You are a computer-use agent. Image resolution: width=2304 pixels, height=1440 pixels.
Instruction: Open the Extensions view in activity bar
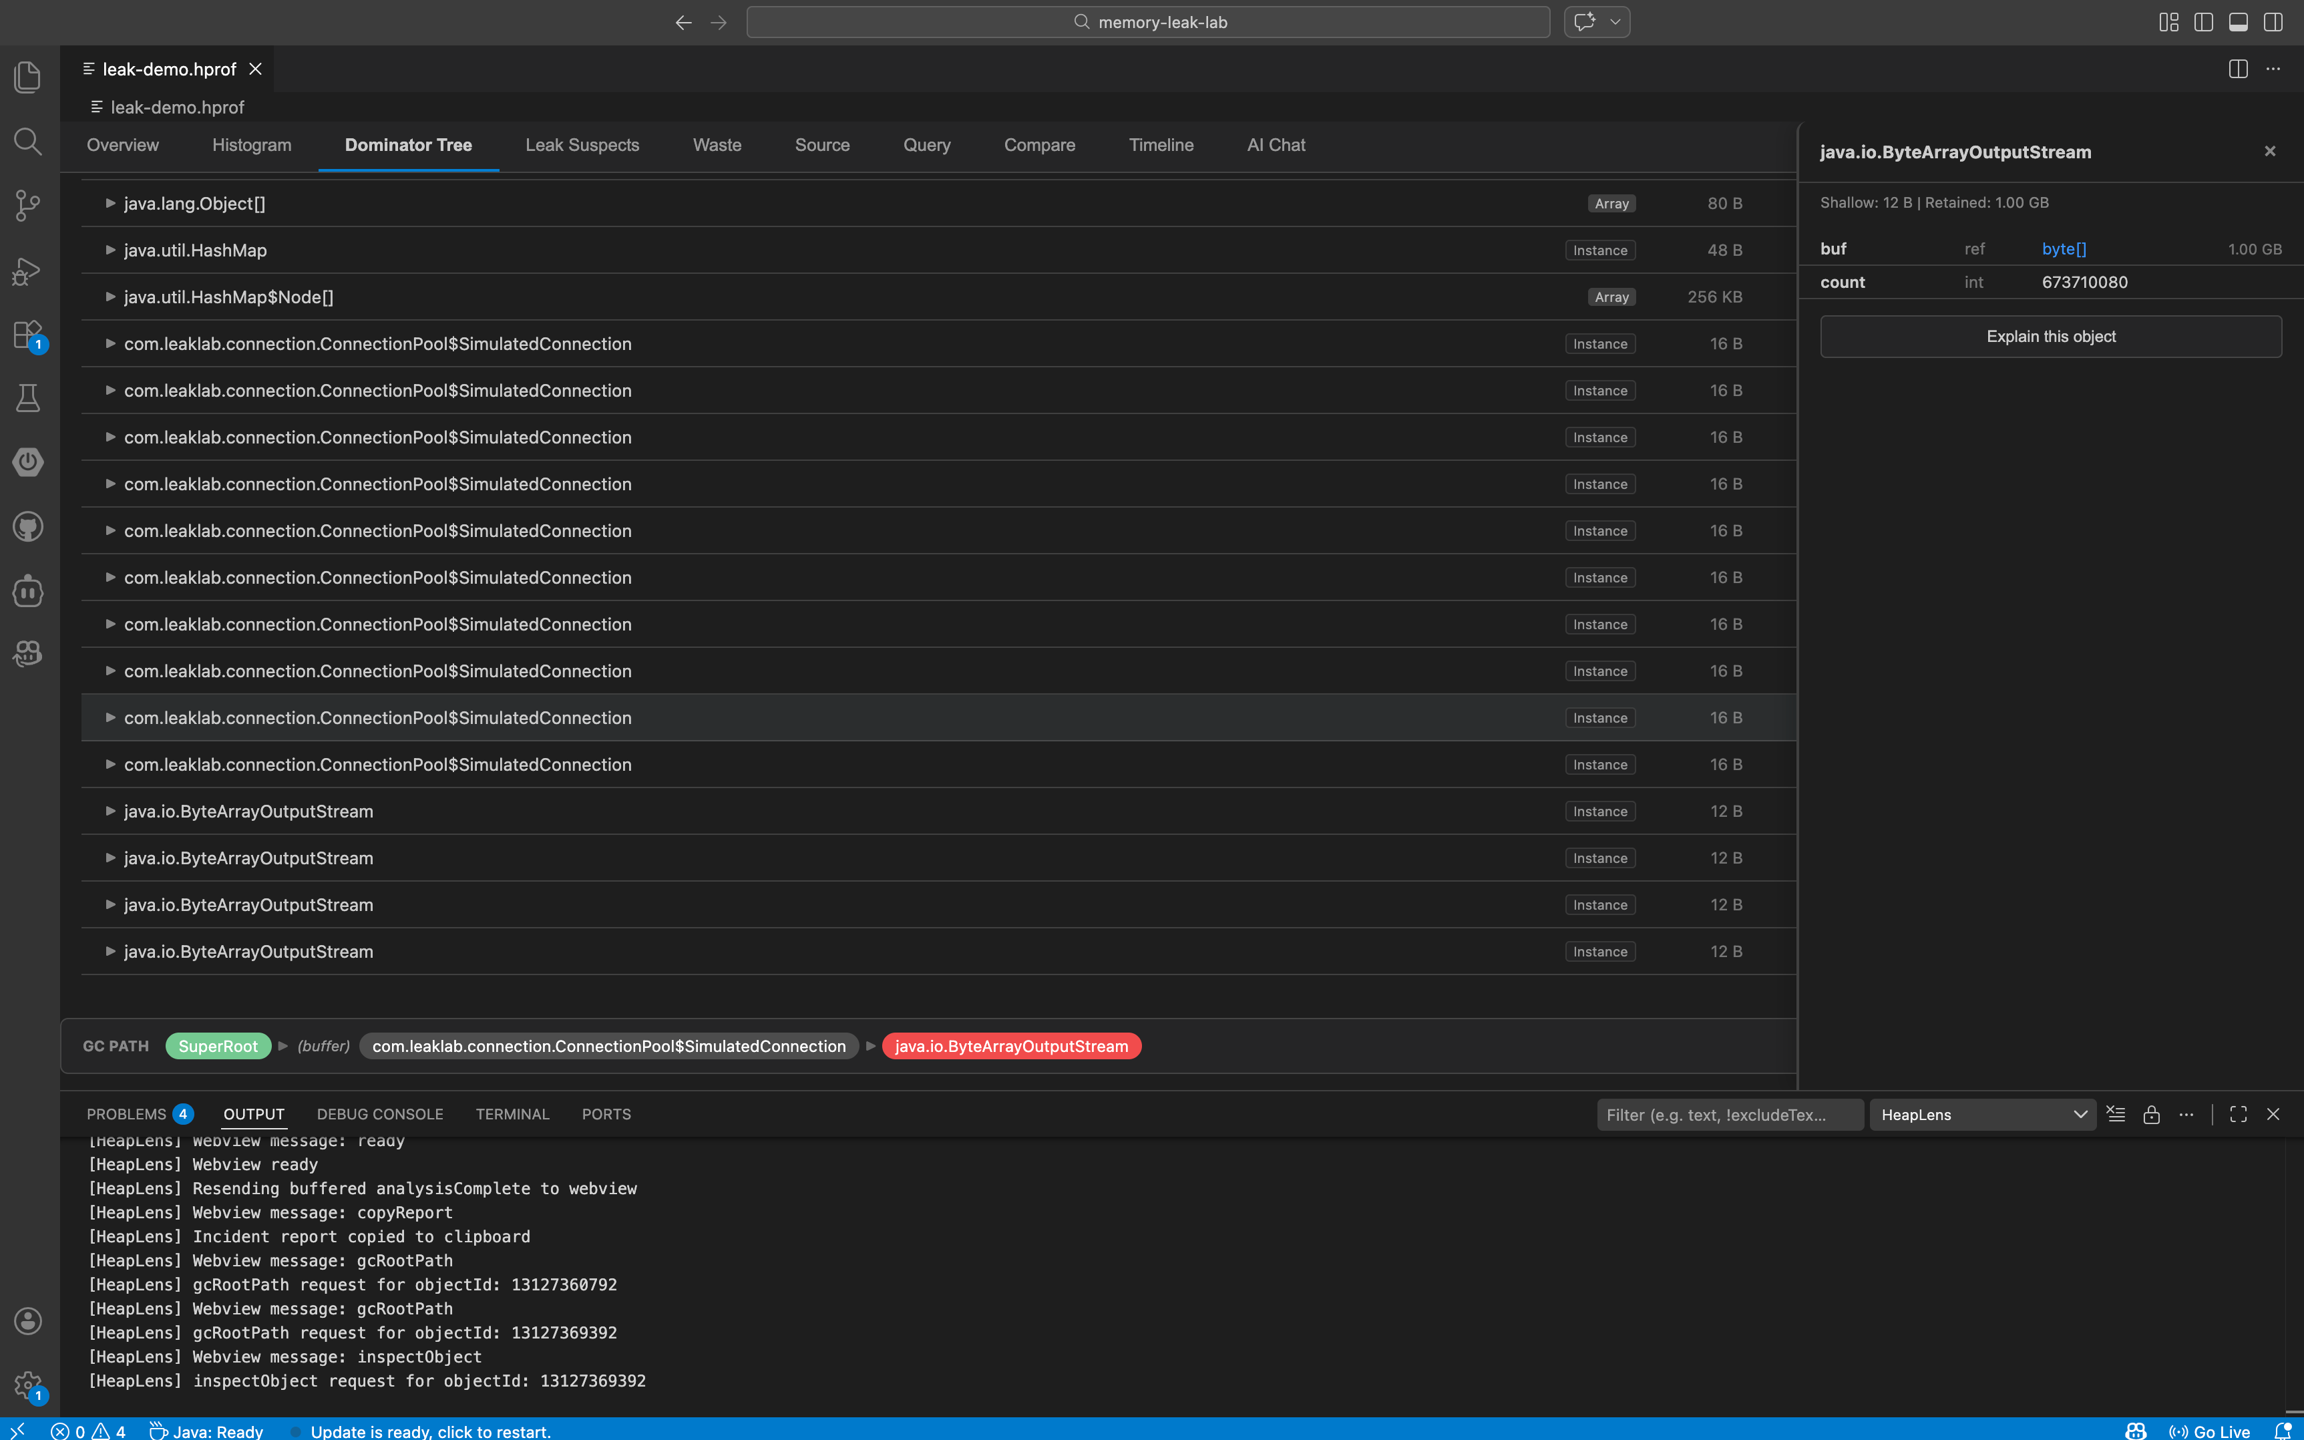tap(27, 334)
